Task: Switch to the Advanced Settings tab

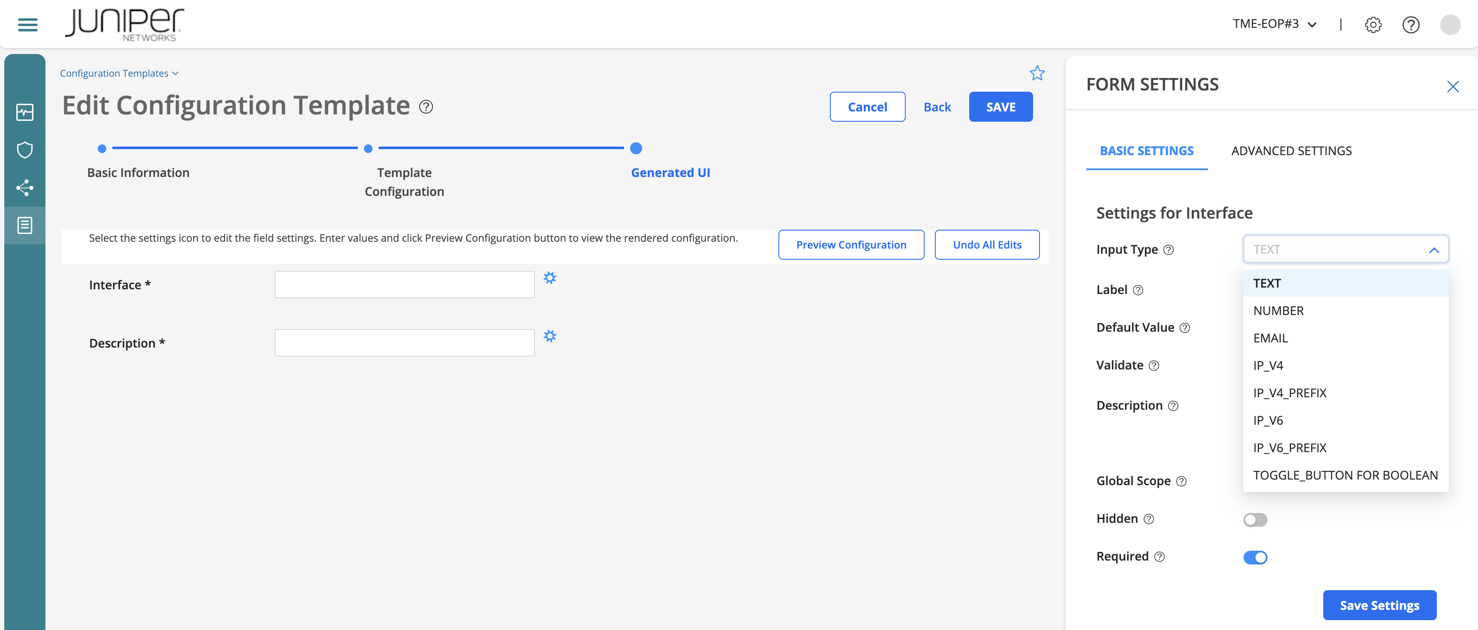Action: pos(1292,151)
